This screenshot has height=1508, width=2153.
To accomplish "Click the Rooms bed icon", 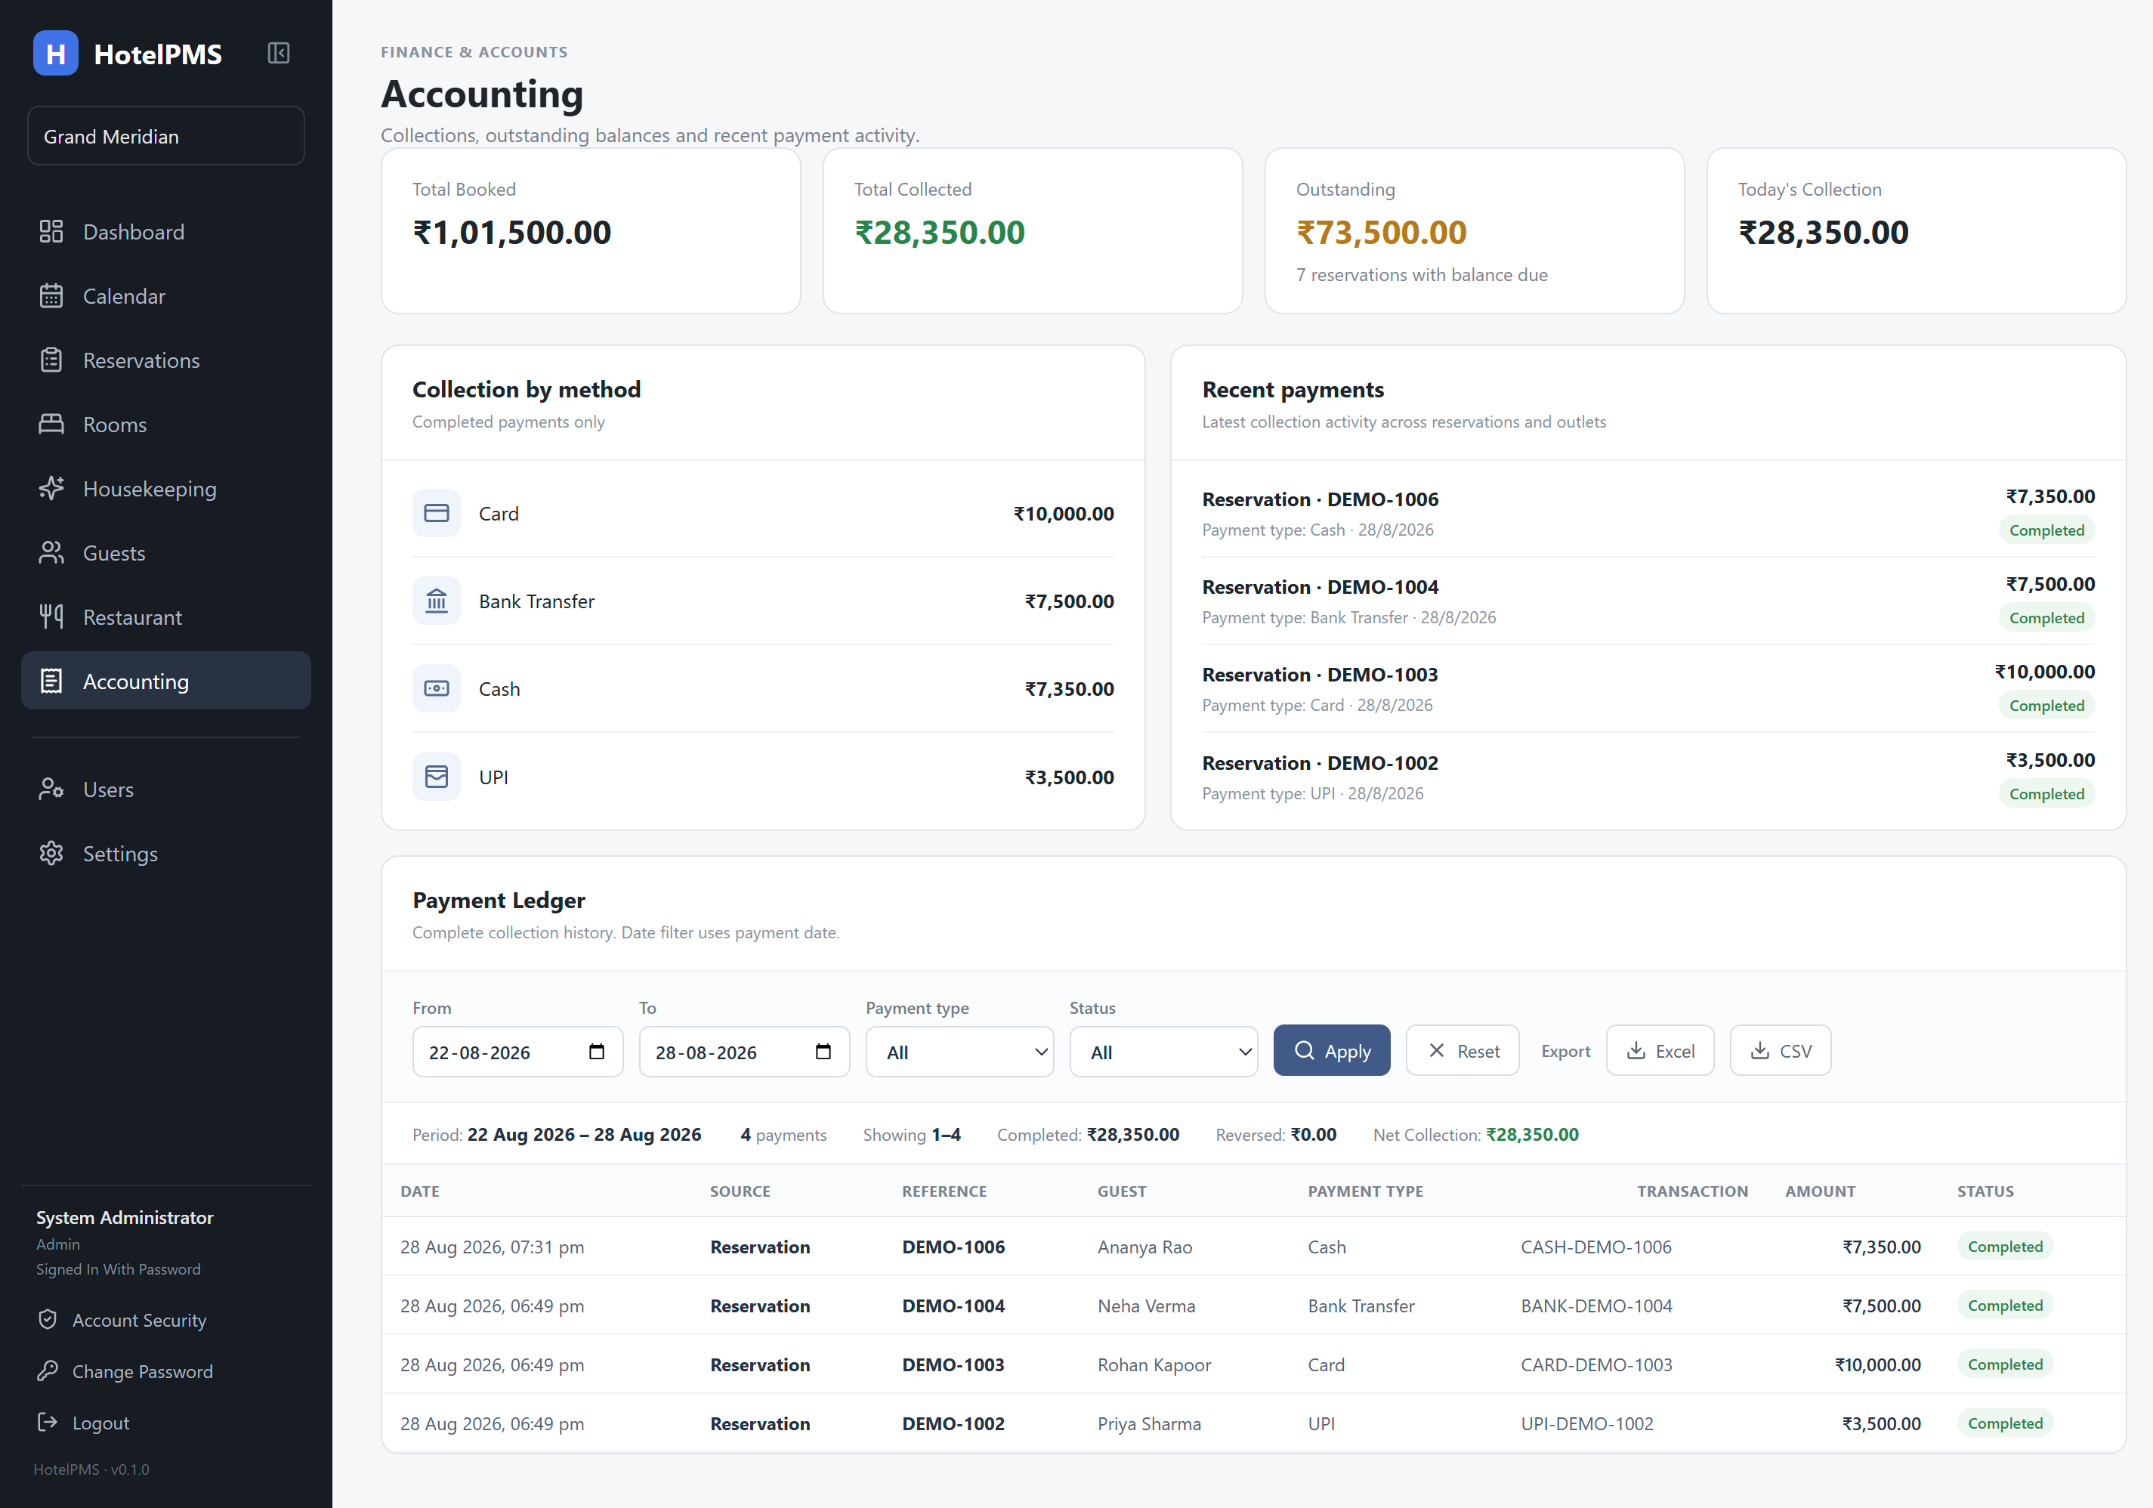I will pyautogui.click(x=51, y=424).
